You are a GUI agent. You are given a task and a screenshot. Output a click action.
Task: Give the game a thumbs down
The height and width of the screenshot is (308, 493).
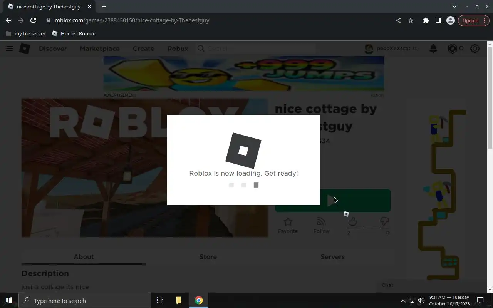pyautogui.click(x=384, y=221)
